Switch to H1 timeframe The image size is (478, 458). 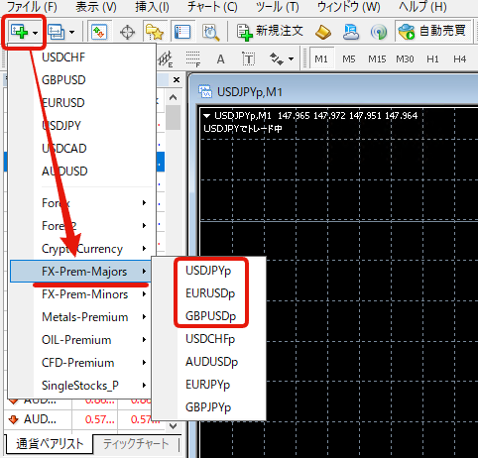432,59
